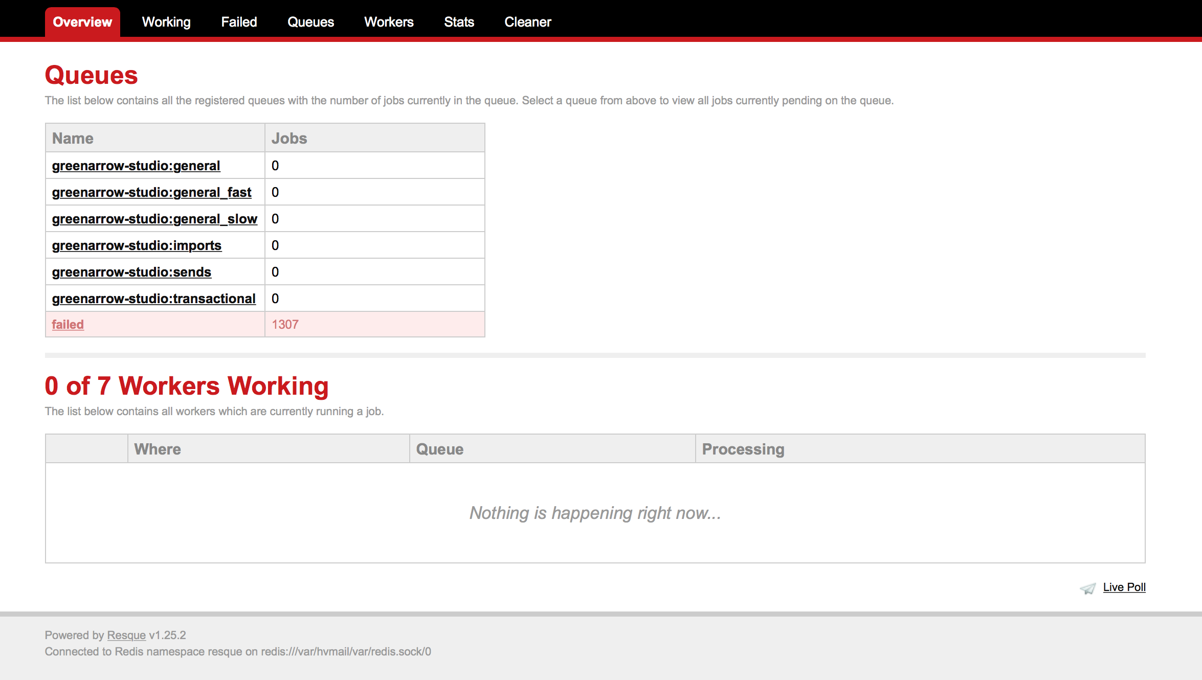The image size is (1202, 680).
Task: Select the Workers tab icon
Action: [x=389, y=22]
